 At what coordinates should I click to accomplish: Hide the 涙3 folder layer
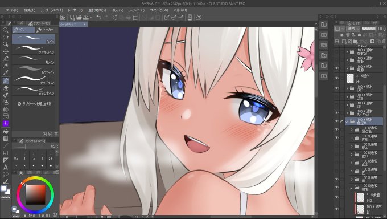pyautogui.click(x=337, y=88)
